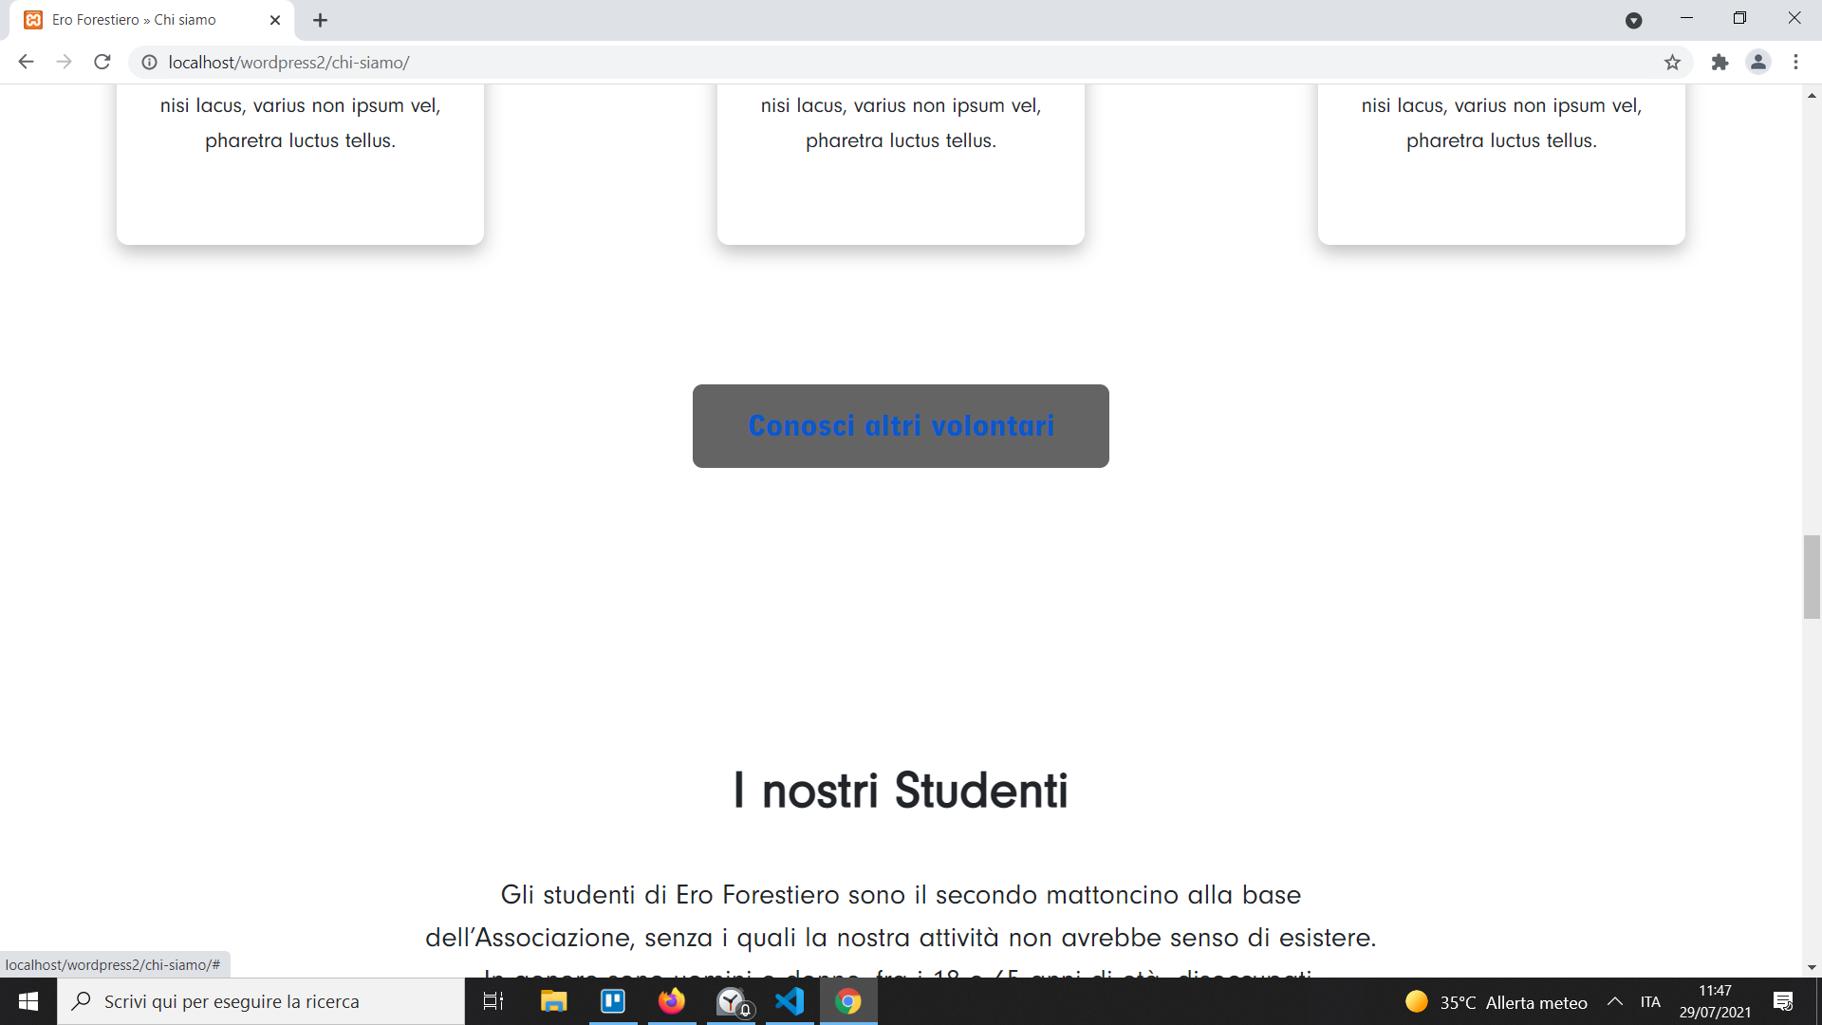Click Conosci altri volontari button
The width and height of the screenshot is (1822, 1025).
point(901,426)
